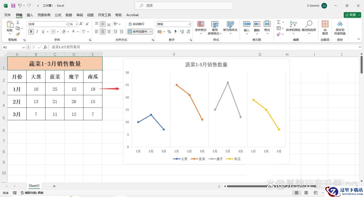Expand the Name Box dropdown arrow
This screenshot has height=197, width=364.
tap(23, 47)
